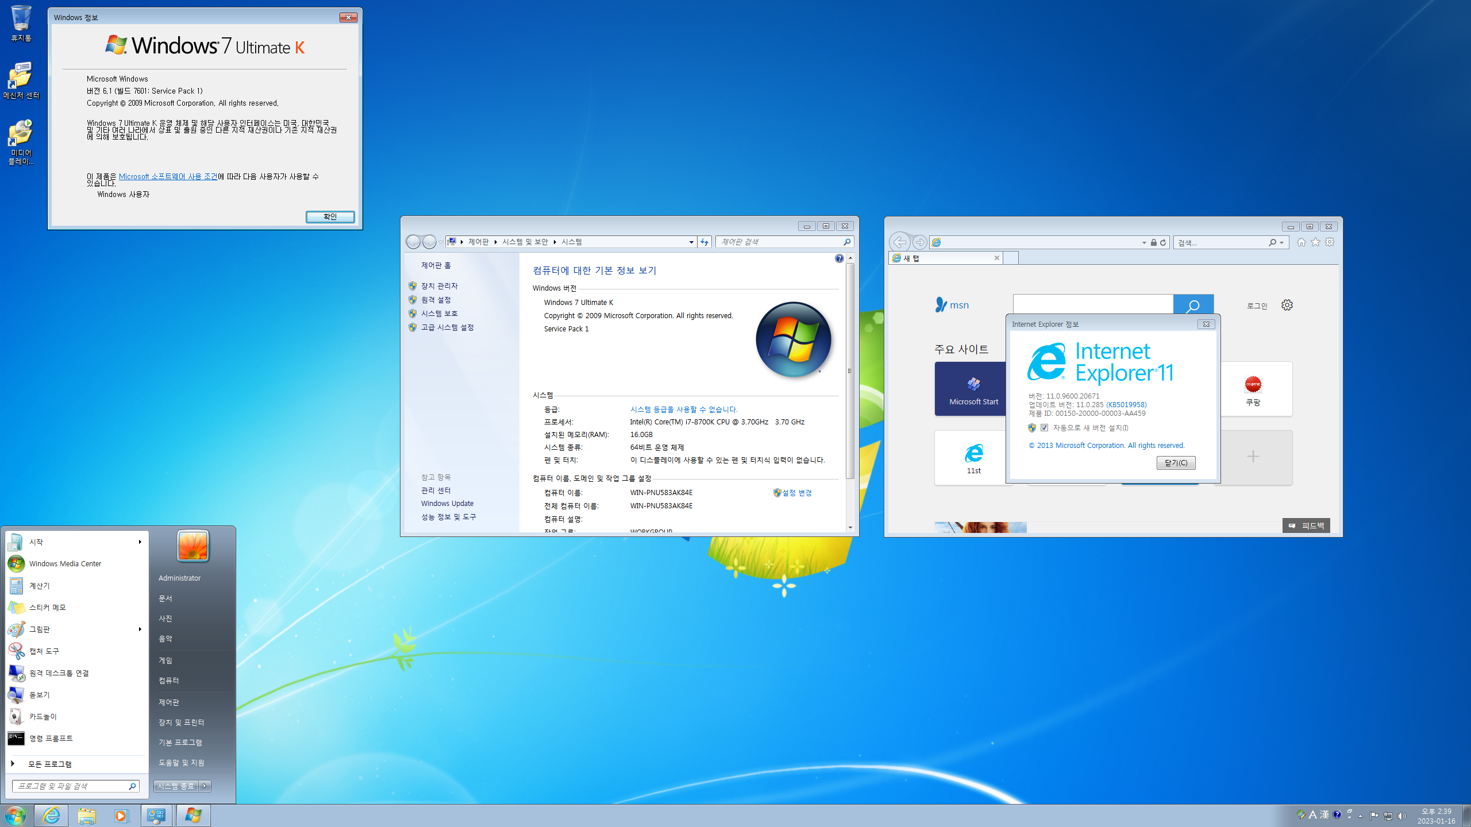Open MSN page settings gear

point(1287,305)
